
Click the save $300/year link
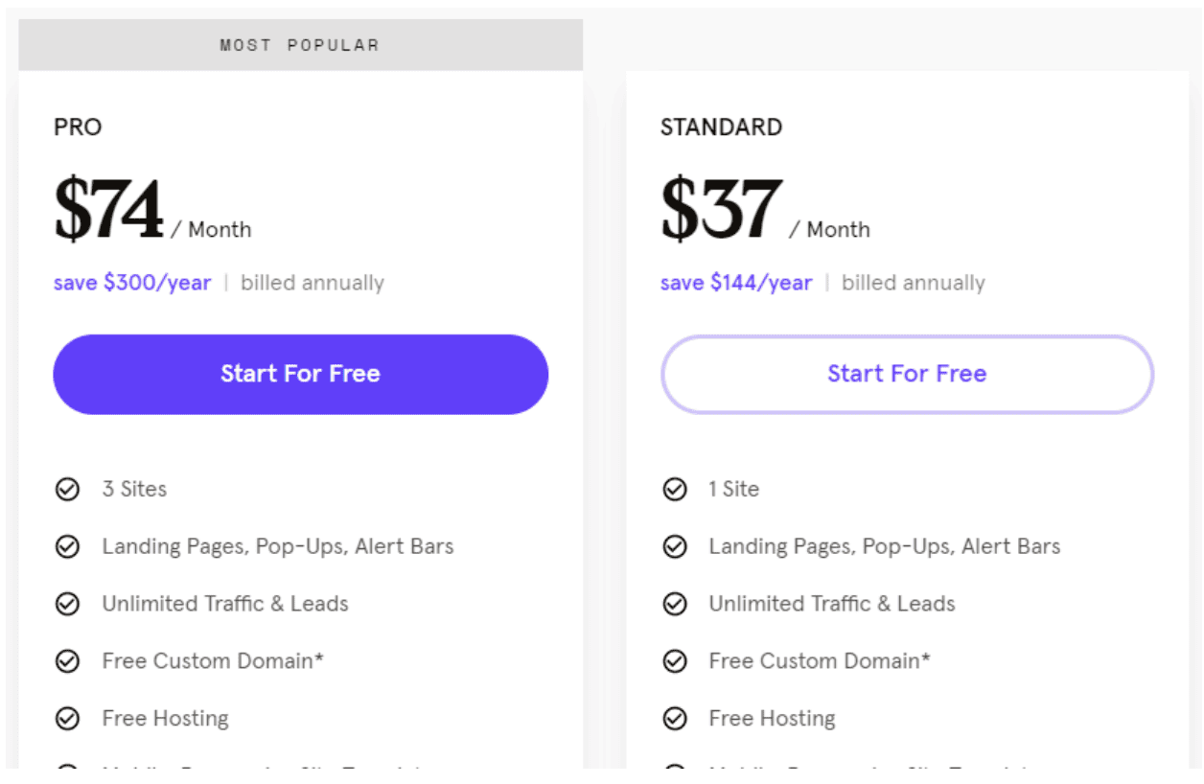132,284
